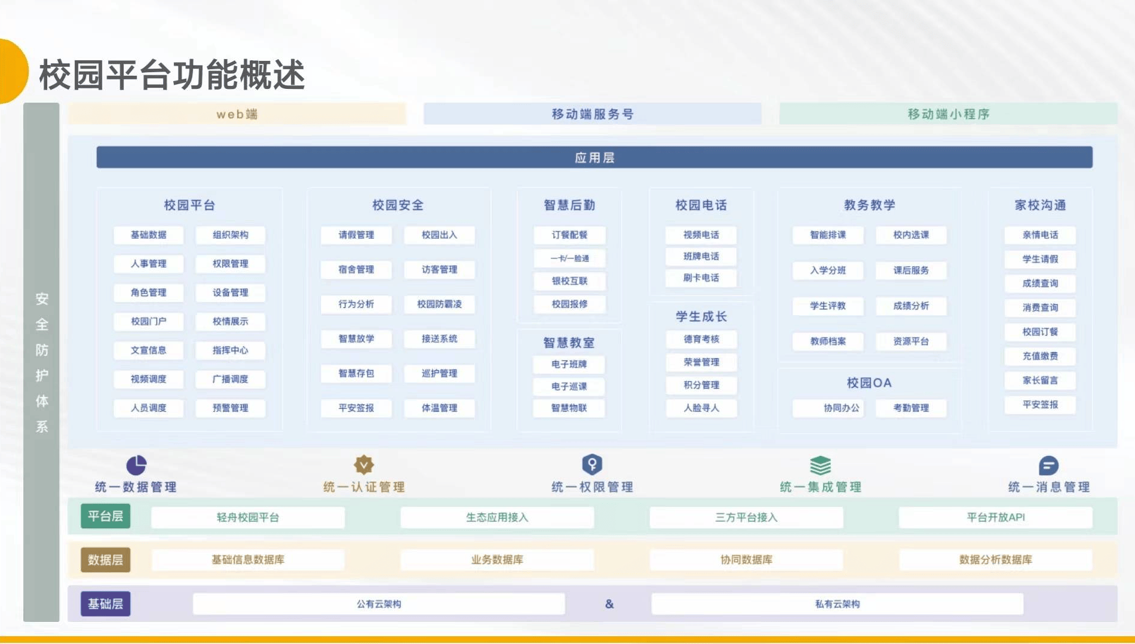Click the 德育考核 module

tap(701, 339)
